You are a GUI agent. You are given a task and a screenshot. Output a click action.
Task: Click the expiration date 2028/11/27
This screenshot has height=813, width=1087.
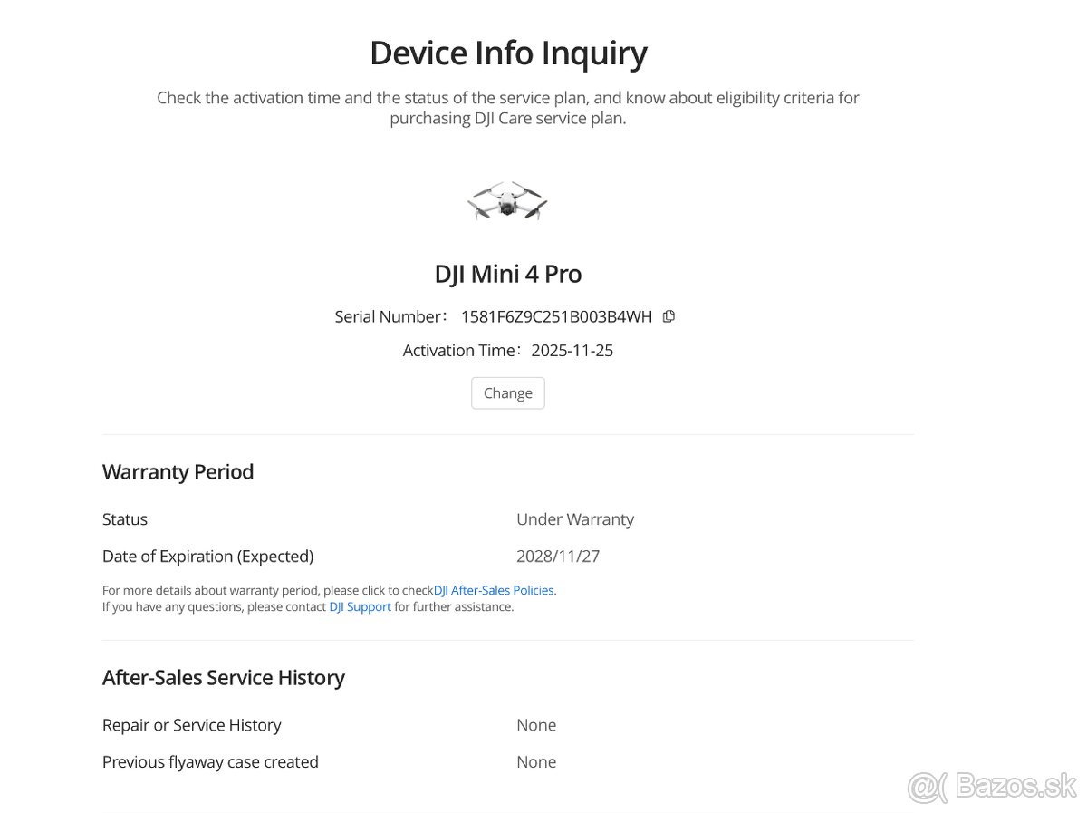pyautogui.click(x=558, y=557)
